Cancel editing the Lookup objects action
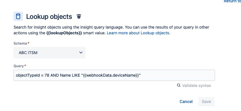Screen dimensions: 241x111 (x=186, y=102)
